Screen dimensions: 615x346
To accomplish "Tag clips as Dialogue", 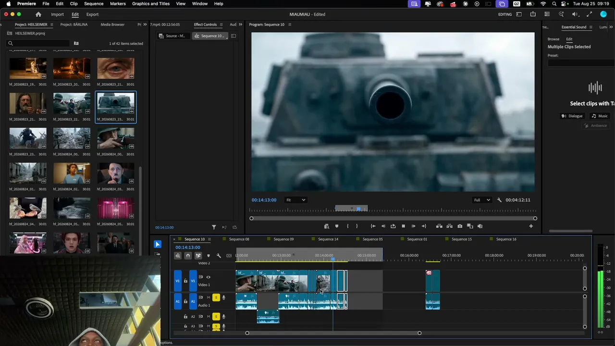I will 572,116.
